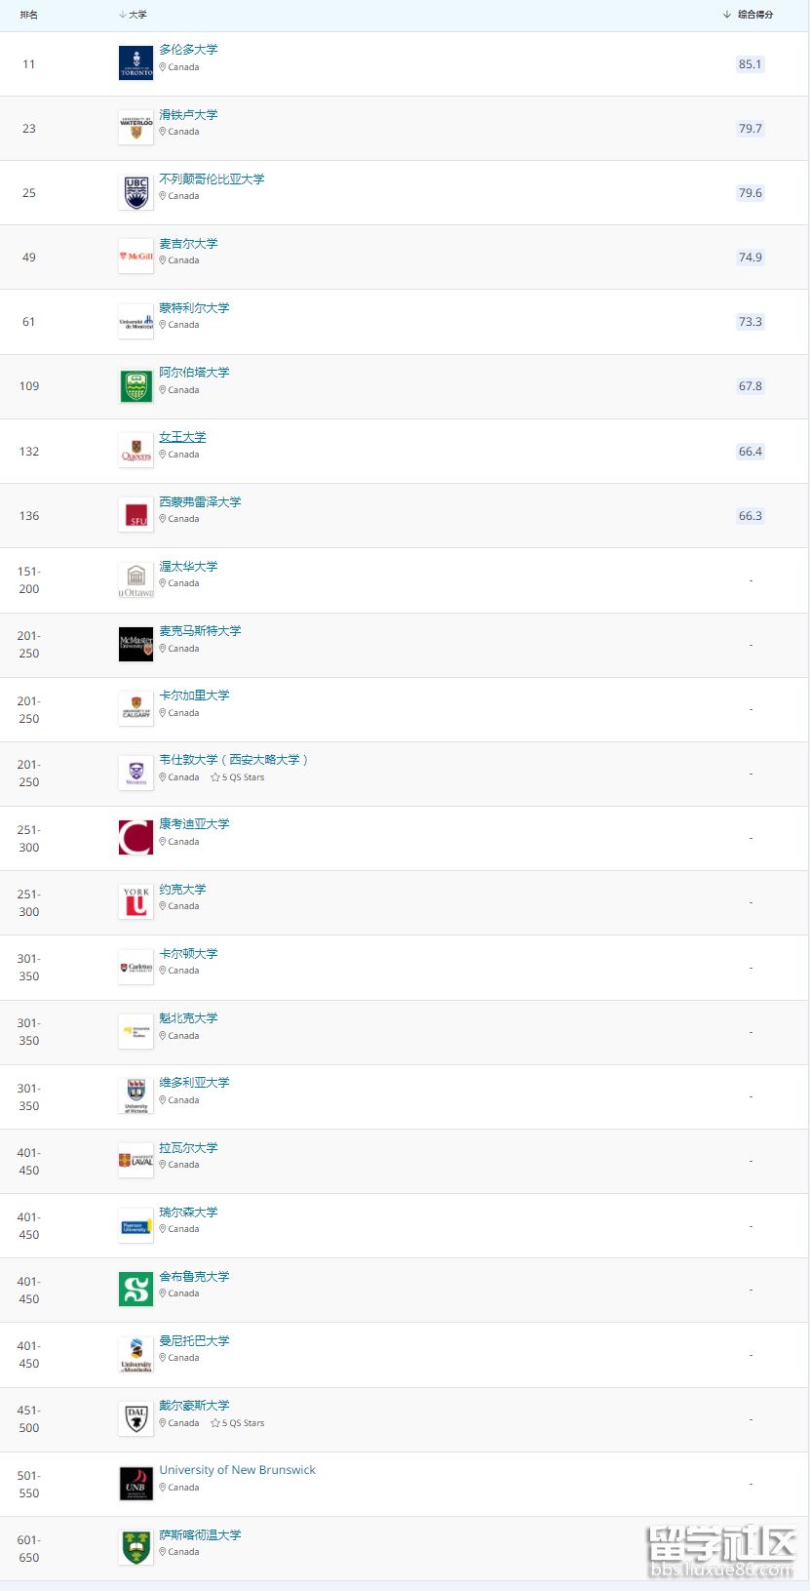Open the 蒙特利尔大学 link
This screenshot has height=1591, width=810.
(194, 308)
